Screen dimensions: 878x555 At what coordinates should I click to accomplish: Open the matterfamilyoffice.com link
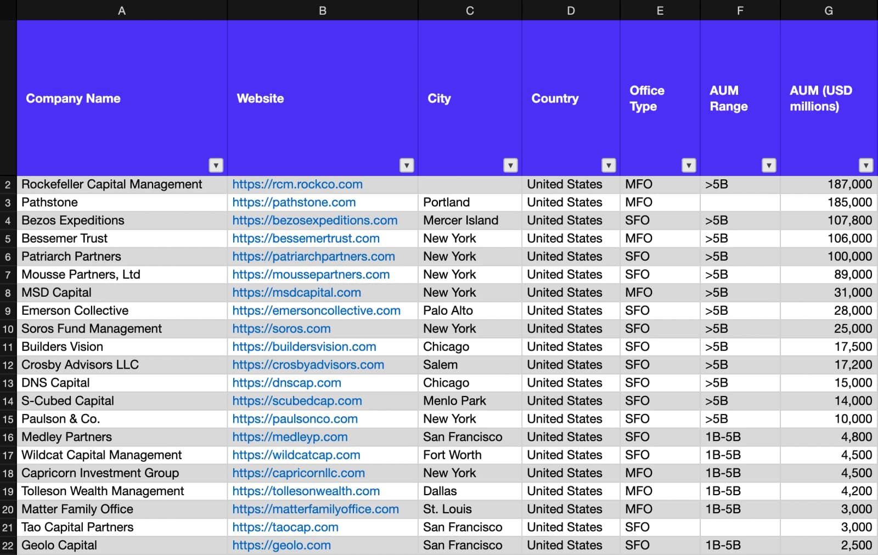click(316, 509)
